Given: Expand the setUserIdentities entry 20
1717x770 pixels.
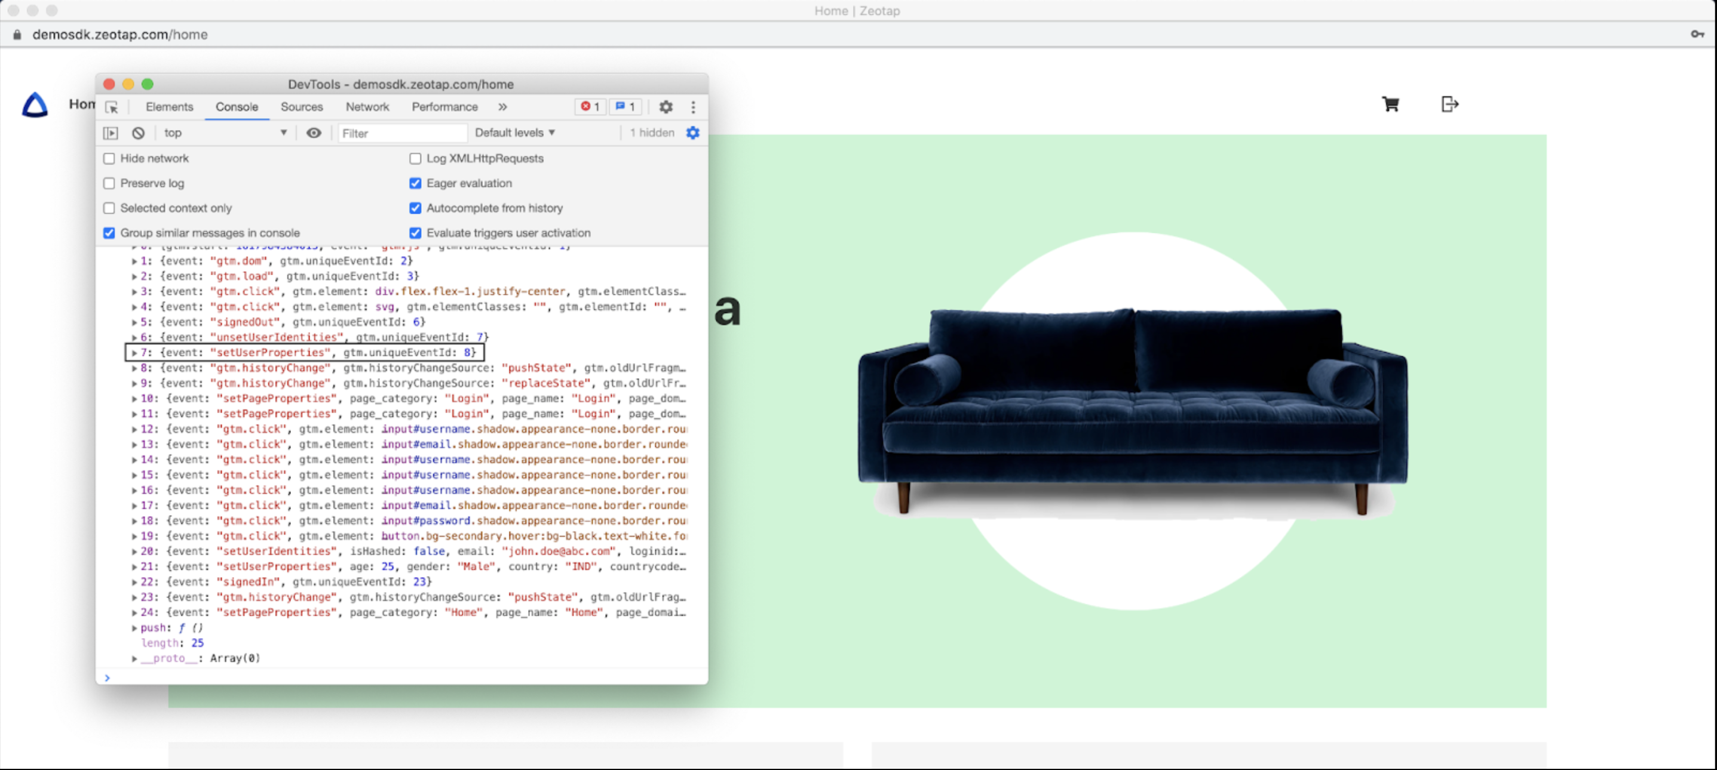Looking at the screenshot, I should [134, 552].
